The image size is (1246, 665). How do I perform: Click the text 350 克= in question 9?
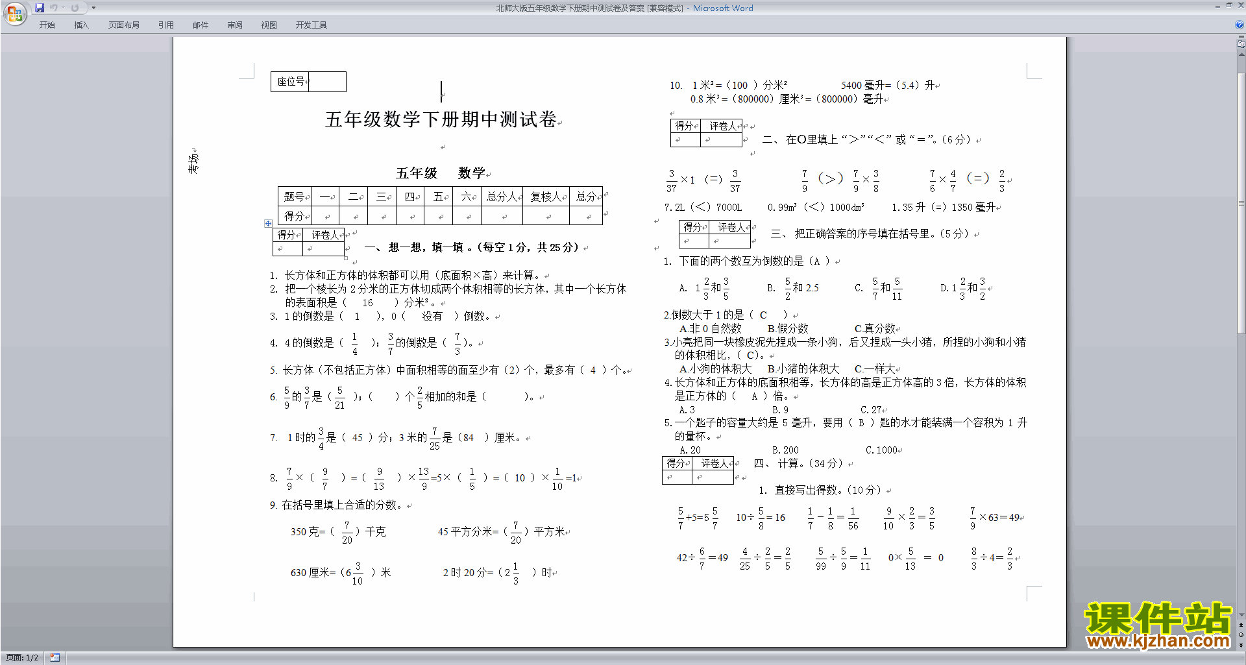pyautogui.click(x=308, y=531)
